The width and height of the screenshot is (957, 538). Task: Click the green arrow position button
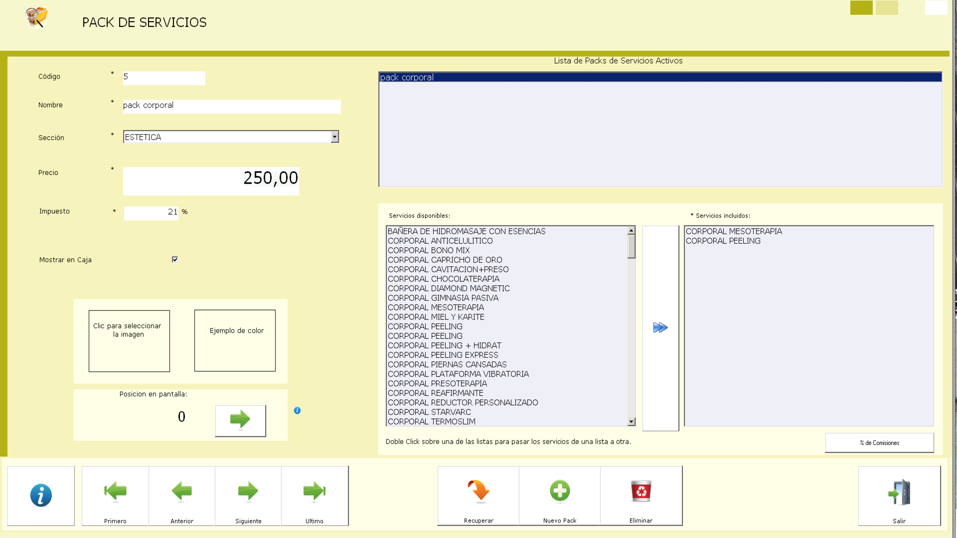240,420
